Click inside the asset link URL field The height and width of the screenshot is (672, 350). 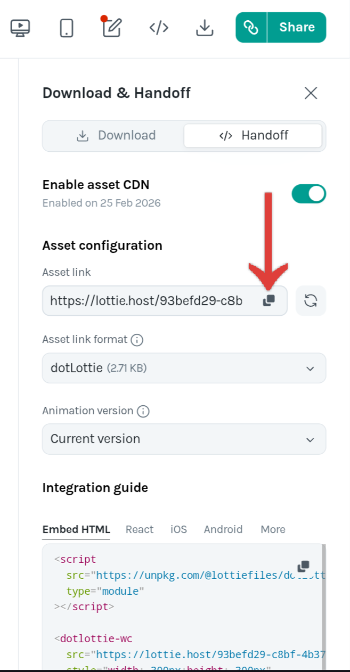pyautogui.click(x=146, y=301)
